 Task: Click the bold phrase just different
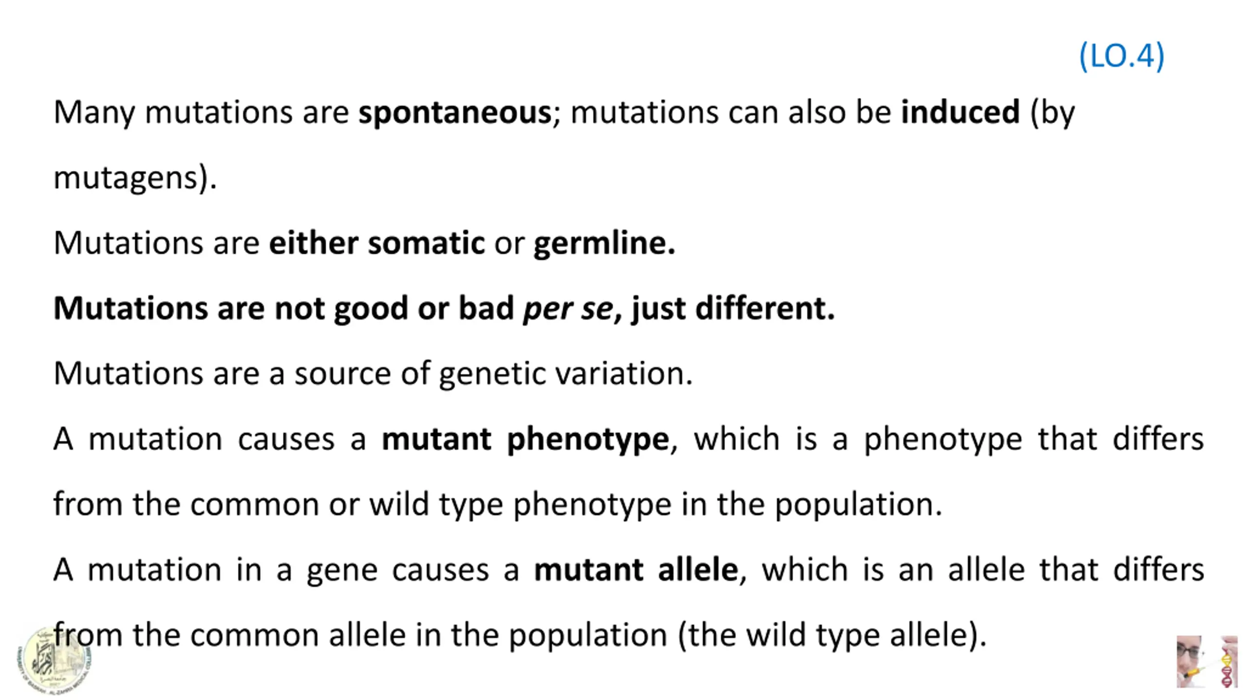click(733, 308)
